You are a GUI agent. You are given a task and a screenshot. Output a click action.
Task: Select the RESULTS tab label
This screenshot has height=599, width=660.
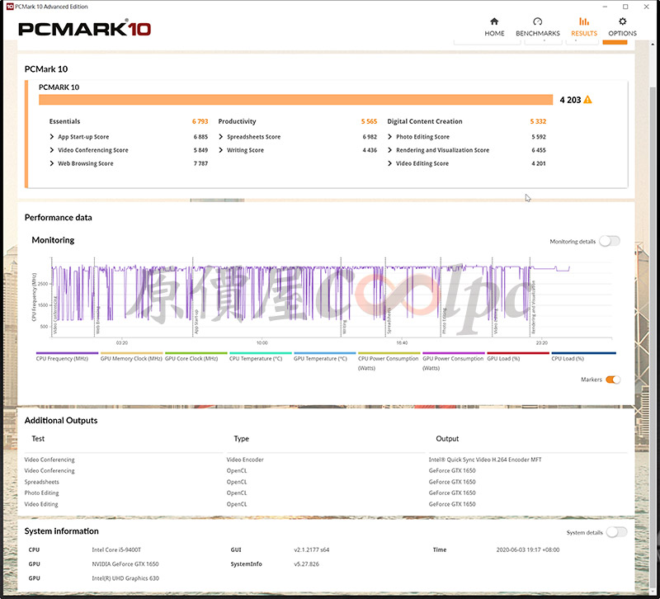point(584,33)
